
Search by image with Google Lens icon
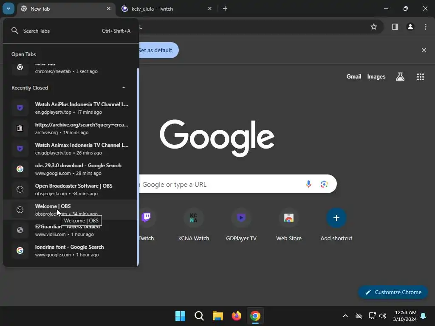324,184
